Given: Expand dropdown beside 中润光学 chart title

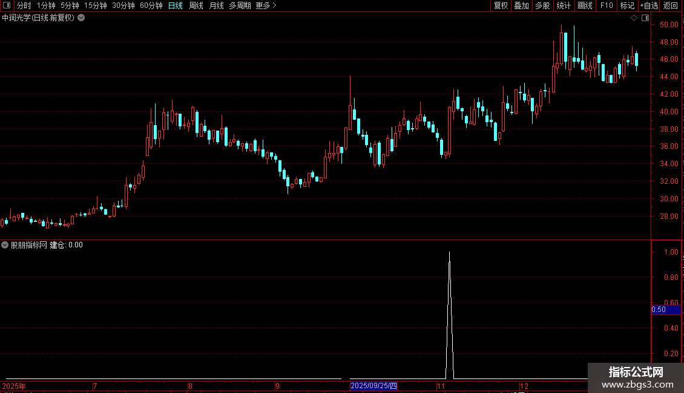Looking at the screenshot, I should pos(81,18).
